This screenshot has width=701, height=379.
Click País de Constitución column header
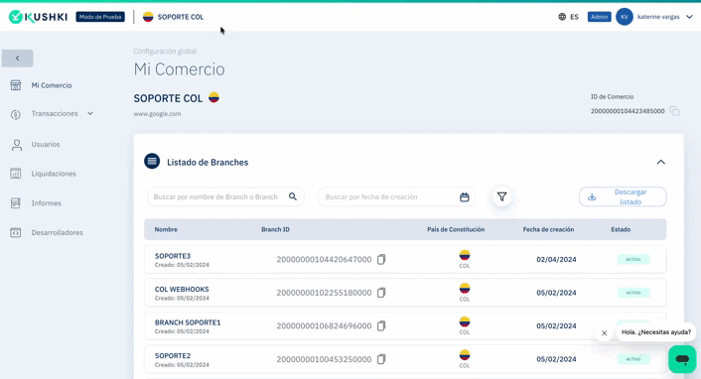pos(456,229)
